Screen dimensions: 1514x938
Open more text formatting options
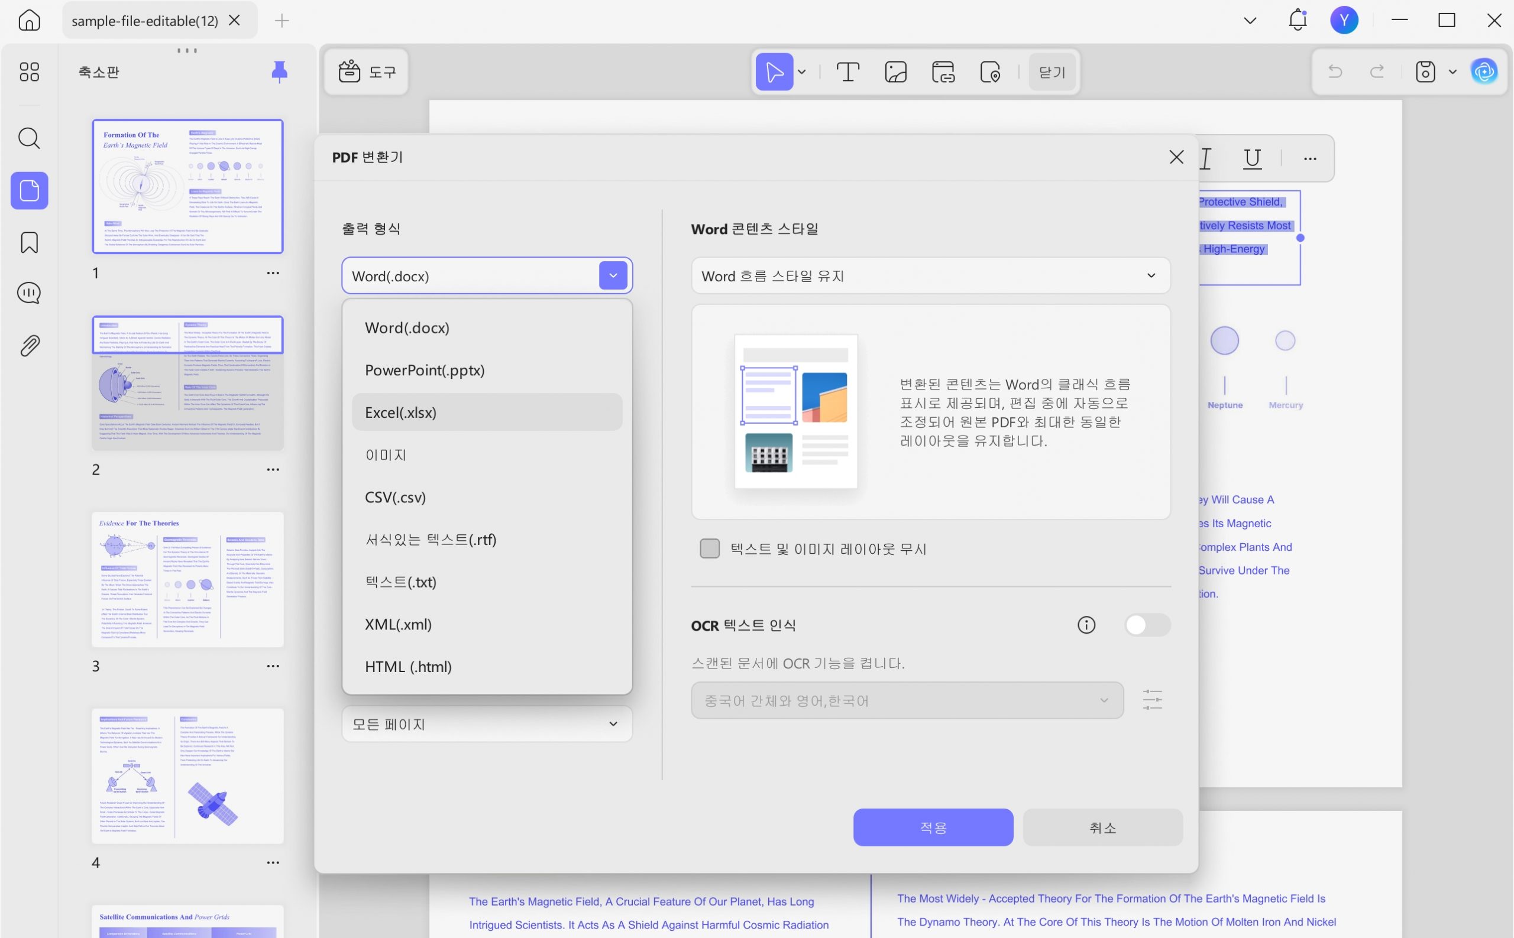click(1310, 158)
